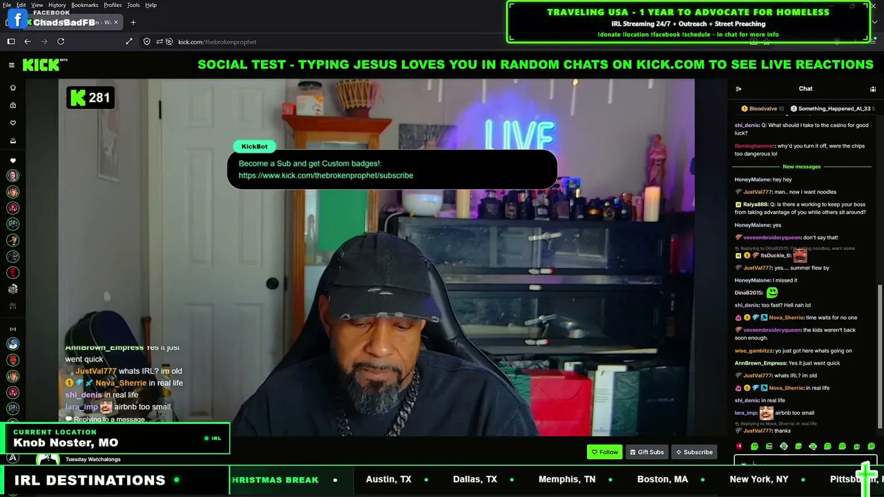
Task: Click username DinaB2015 in chat
Action: (749, 293)
